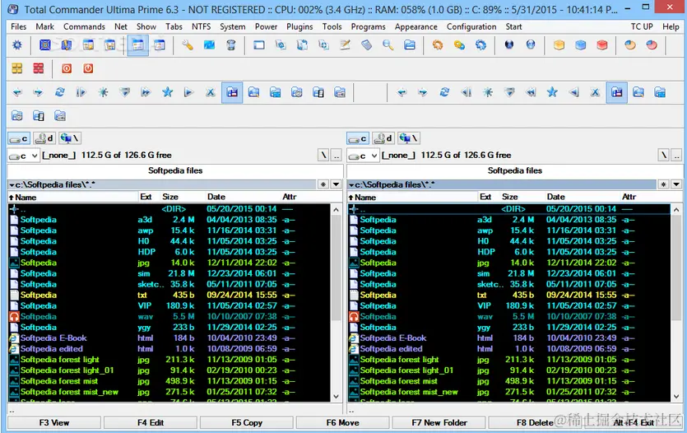This screenshot has width=687, height=433.
Task: Click the dark blue globe icon
Action: point(509,44)
